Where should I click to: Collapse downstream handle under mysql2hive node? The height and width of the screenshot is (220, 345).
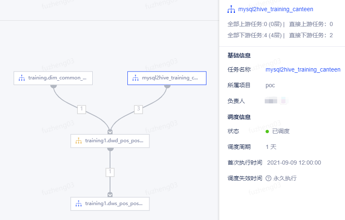point(167,86)
